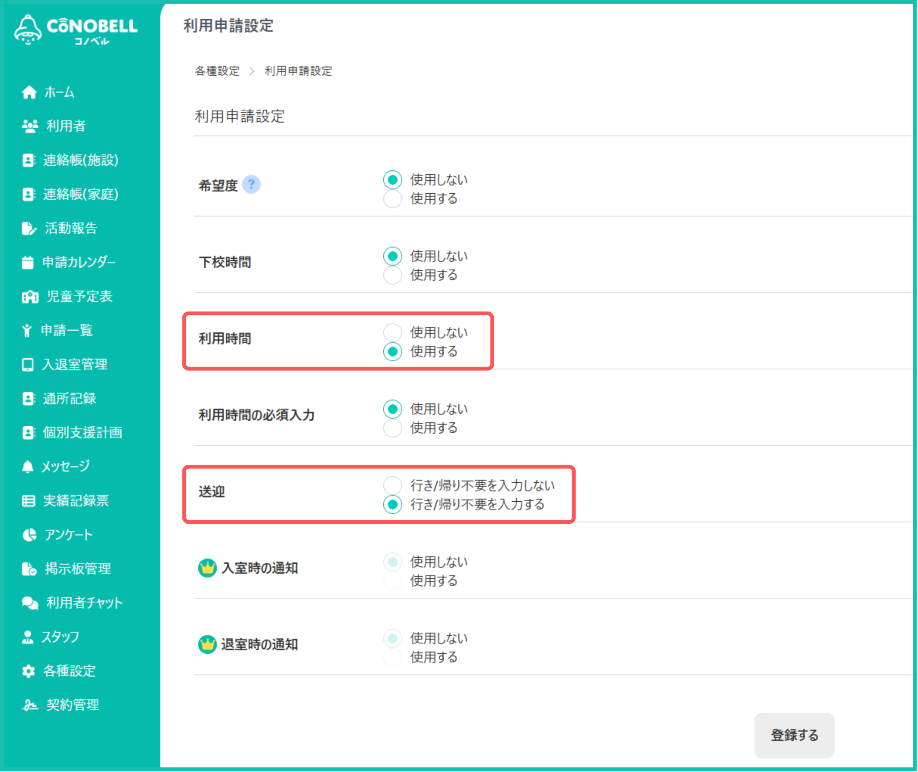Screen dimensions: 918x772
Task: Click the users group icon for 利用者
Action: 30,126
